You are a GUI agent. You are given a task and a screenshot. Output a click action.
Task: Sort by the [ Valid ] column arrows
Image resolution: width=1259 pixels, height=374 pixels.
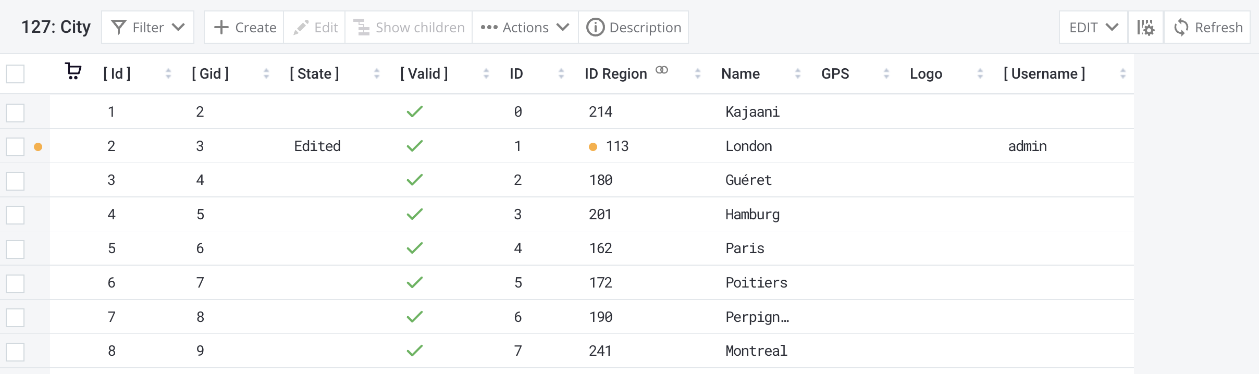coord(486,74)
